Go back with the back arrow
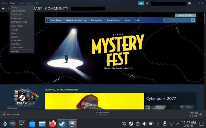The height and width of the screenshot is (128, 206). pos(3,9)
